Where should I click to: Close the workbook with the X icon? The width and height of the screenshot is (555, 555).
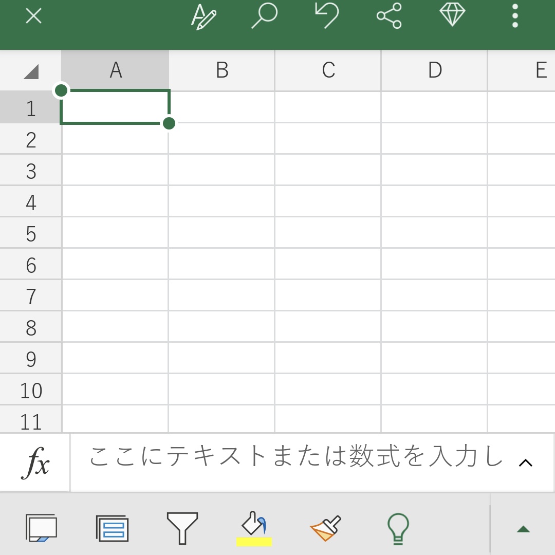tap(33, 16)
